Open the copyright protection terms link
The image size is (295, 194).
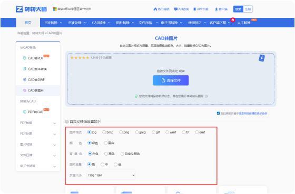click(253, 113)
